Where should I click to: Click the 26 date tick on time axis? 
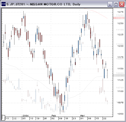pyautogui.click(x=45, y=118)
